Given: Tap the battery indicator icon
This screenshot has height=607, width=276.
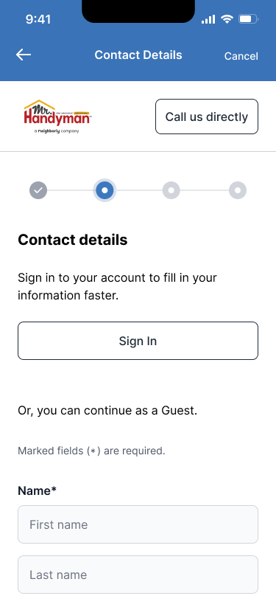Looking at the screenshot, I should 248,19.
